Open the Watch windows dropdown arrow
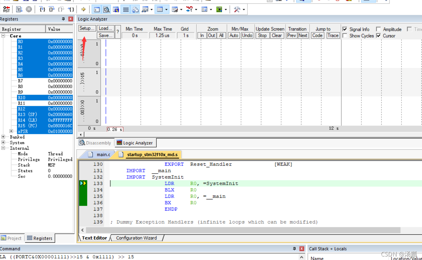 (151, 10)
